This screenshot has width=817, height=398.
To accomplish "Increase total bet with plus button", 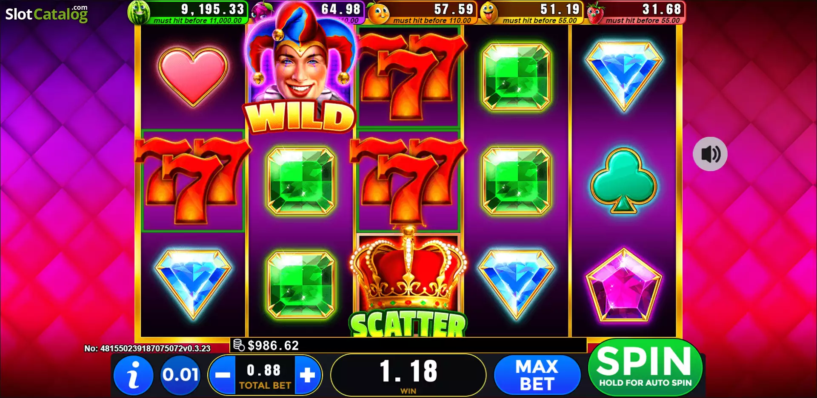I will (307, 375).
